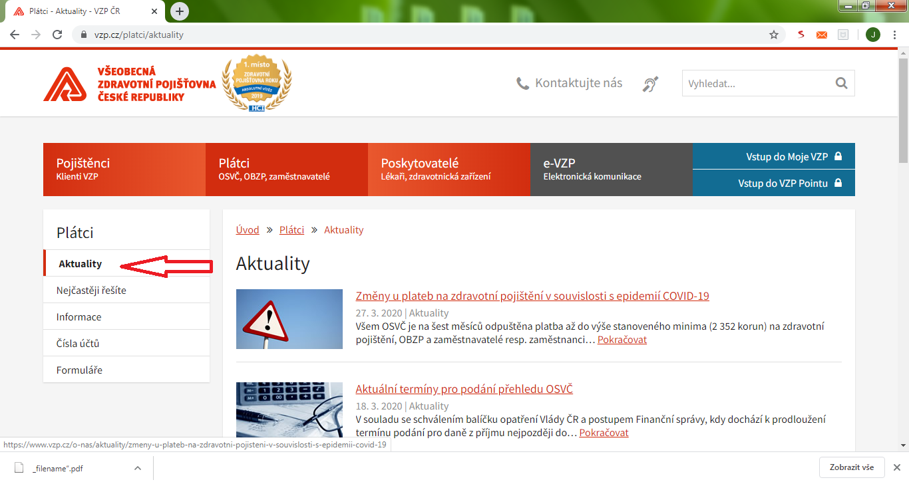Click the hearing-impaired accessibility icon

pos(650,84)
